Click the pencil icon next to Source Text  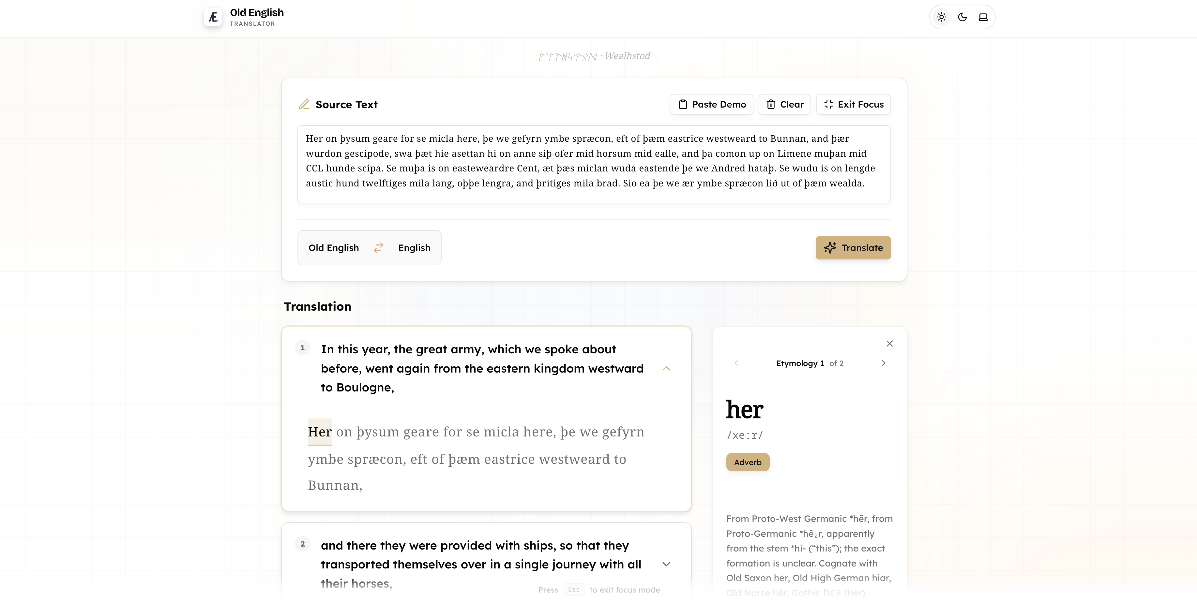[x=304, y=104]
